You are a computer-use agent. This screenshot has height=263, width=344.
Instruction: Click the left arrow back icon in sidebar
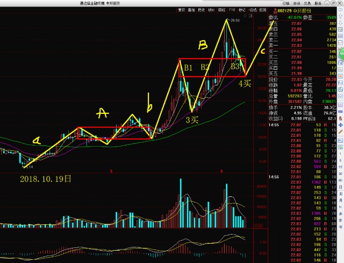(x=340, y=10)
